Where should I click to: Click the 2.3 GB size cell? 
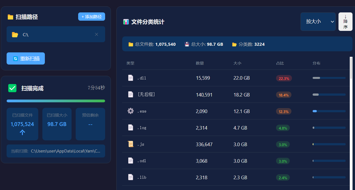click(240, 177)
